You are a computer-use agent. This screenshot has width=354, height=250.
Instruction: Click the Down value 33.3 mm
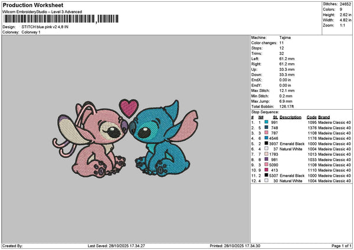287,75
